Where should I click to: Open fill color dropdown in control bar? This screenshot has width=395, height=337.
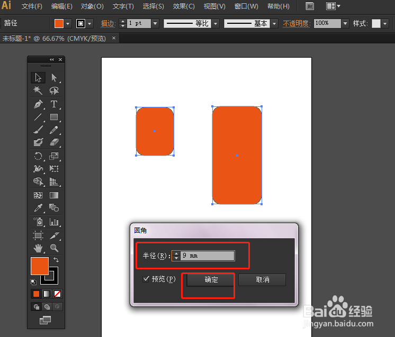tap(68, 24)
